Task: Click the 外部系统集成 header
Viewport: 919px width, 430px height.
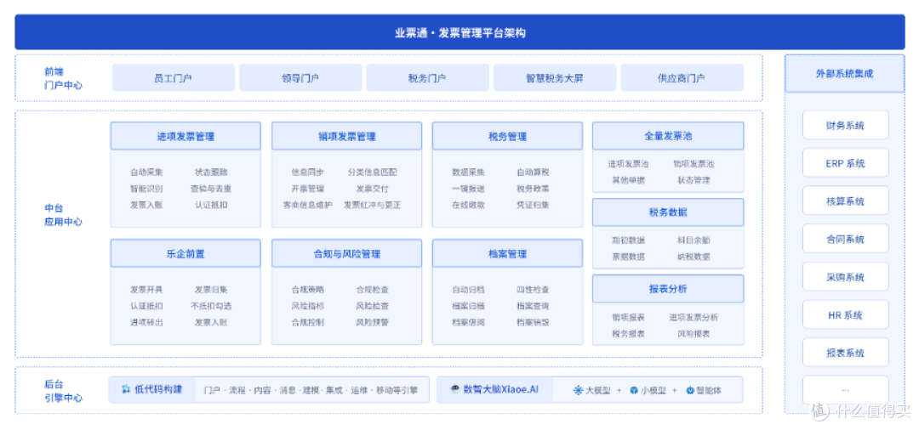Action: [x=845, y=74]
